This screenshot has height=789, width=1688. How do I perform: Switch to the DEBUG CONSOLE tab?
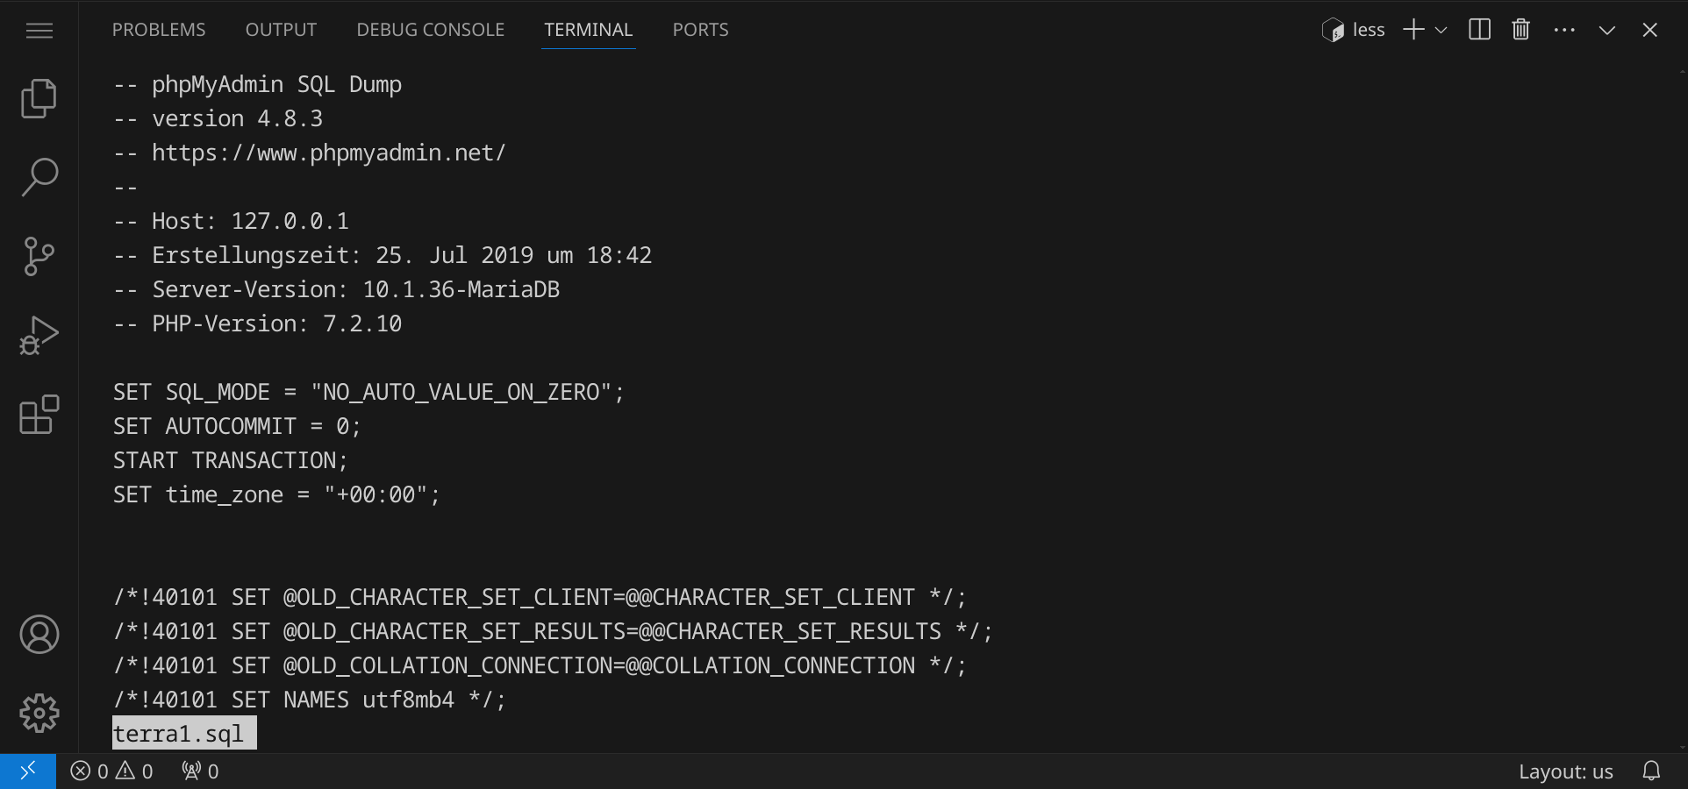point(430,30)
